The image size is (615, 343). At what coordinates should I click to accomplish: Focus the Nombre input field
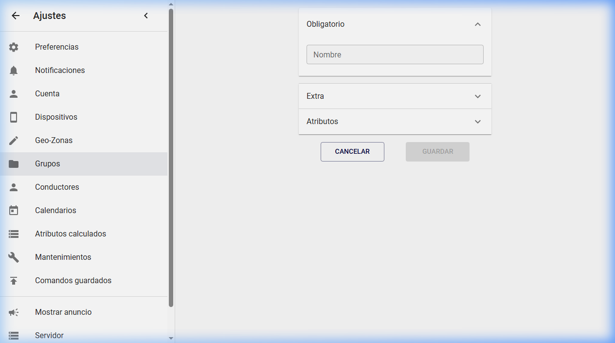pyautogui.click(x=395, y=54)
